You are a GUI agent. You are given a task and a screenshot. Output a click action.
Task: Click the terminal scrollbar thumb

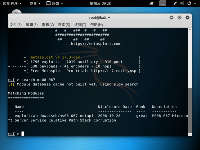click(x=190, y=110)
